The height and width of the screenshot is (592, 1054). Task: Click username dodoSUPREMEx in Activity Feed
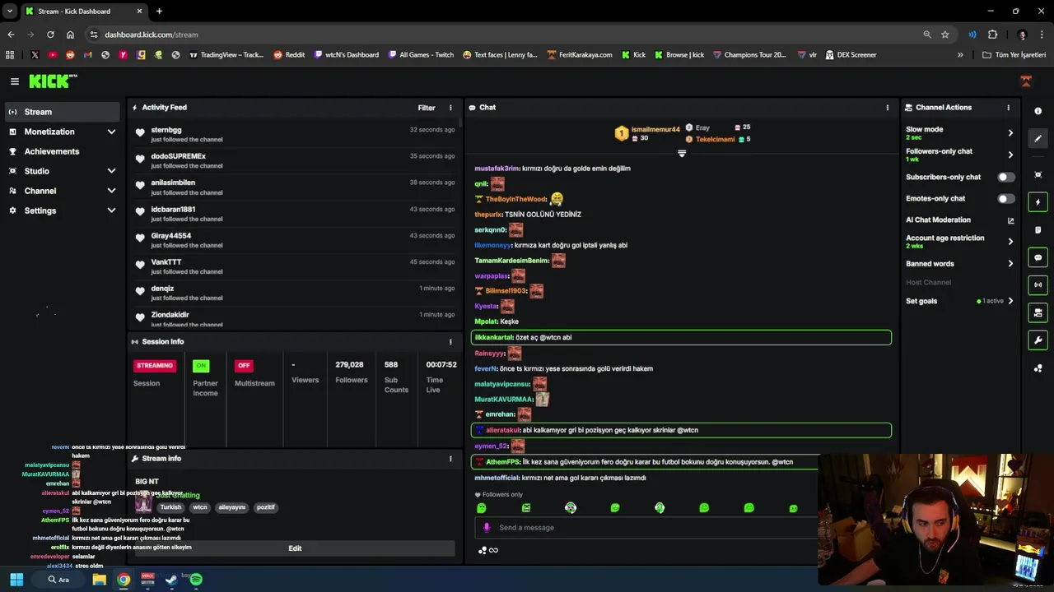178,156
